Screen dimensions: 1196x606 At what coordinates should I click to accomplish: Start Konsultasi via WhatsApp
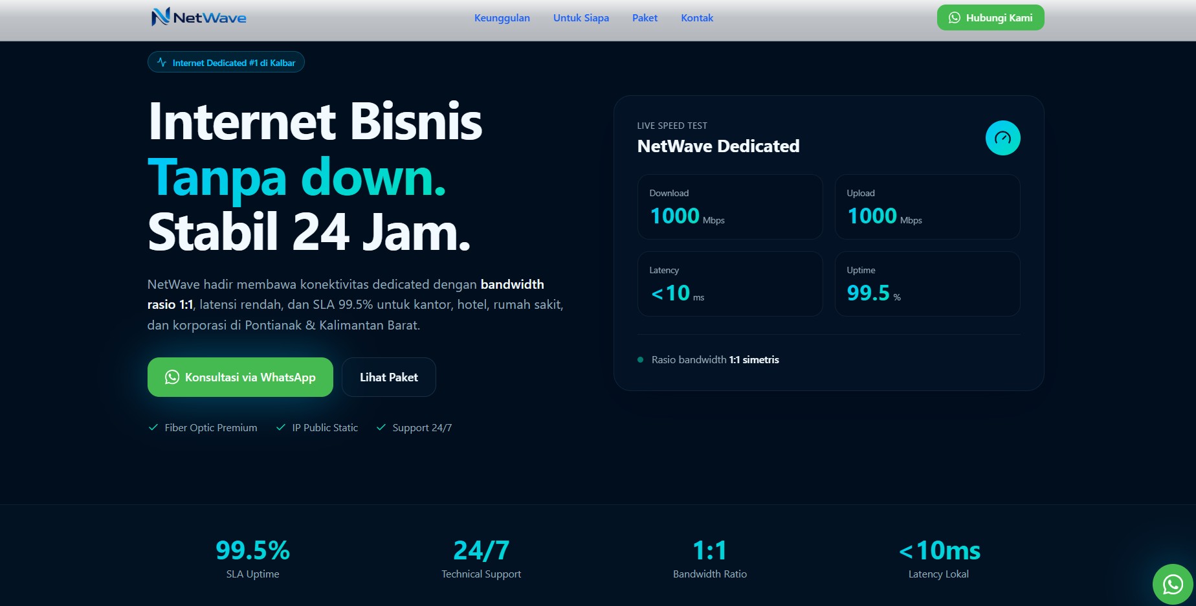click(x=240, y=377)
